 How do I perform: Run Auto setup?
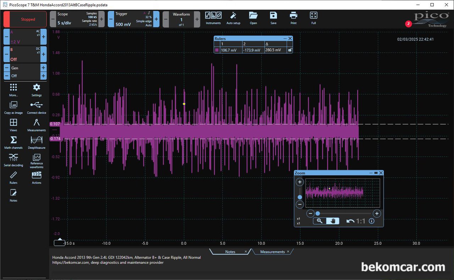coord(233,18)
